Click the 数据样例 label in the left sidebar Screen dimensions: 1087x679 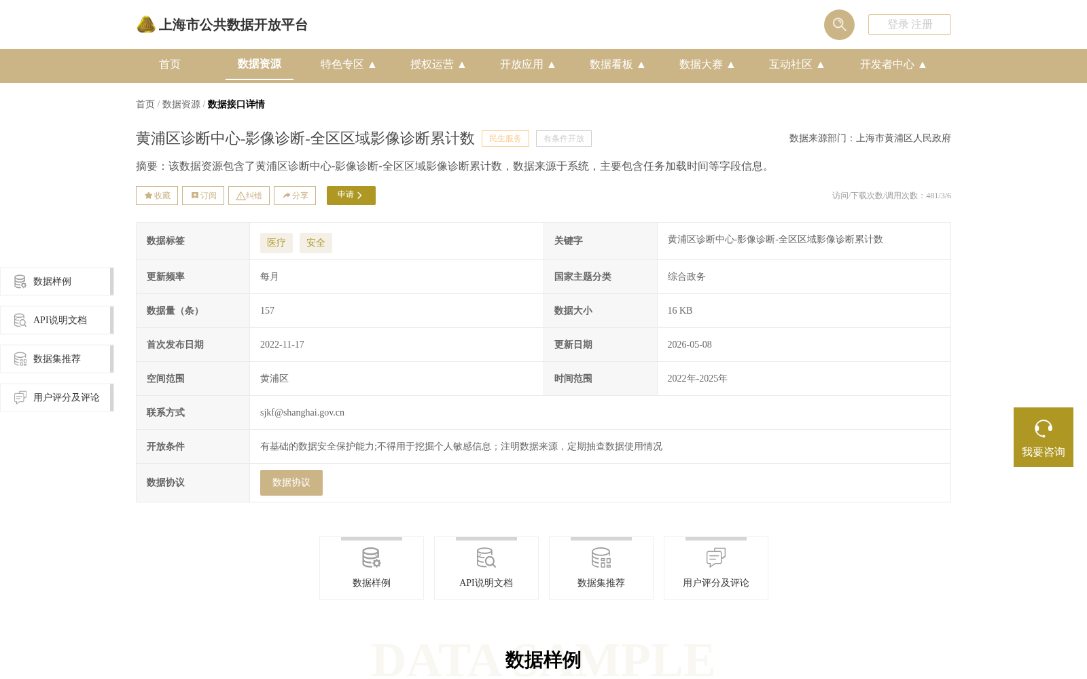tap(52, 282)
